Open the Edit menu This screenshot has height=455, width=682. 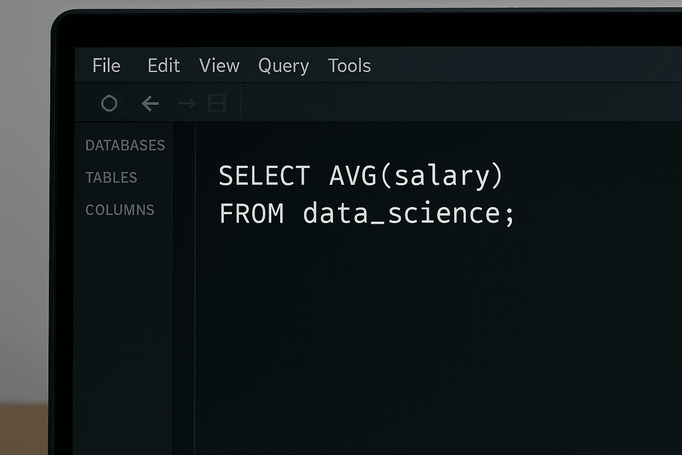pos(163,65)
